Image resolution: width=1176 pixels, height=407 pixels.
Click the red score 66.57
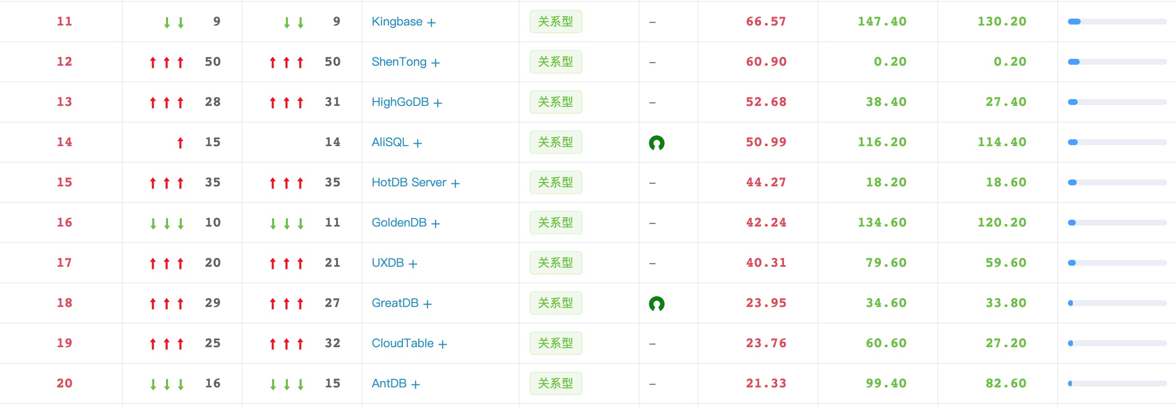click(x=766, y=22)
